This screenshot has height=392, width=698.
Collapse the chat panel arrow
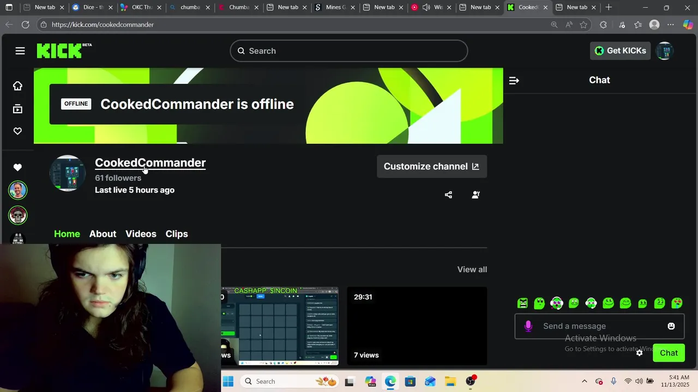click(x=514, y=81)
